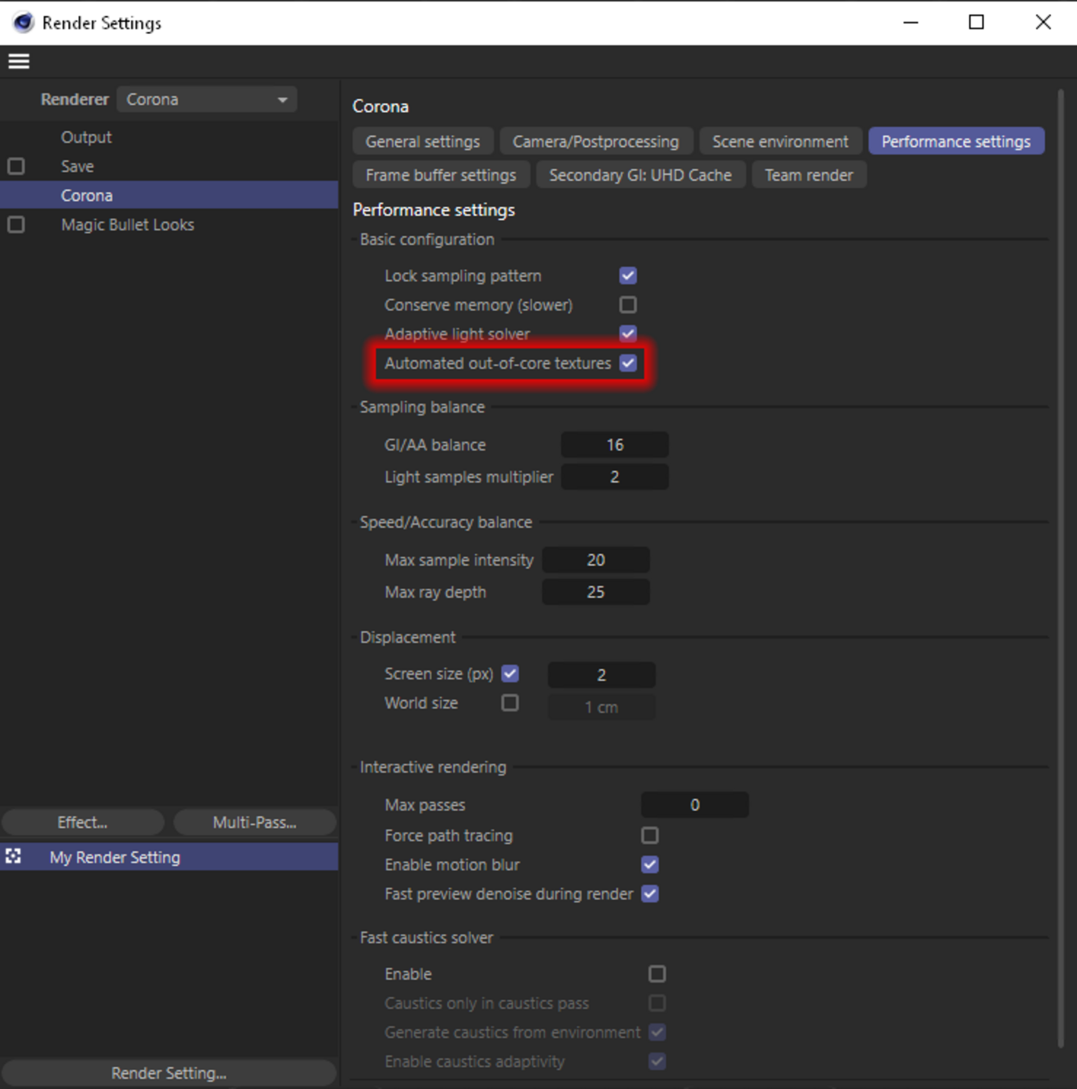Click the My Render Setting icon
Screen dimensions: 1077x1089
pos(15,856)
